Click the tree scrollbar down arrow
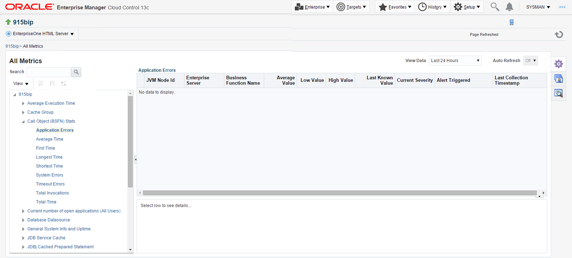Image resolution: width=572 pixels, height=258 pixels. (130, 250)
